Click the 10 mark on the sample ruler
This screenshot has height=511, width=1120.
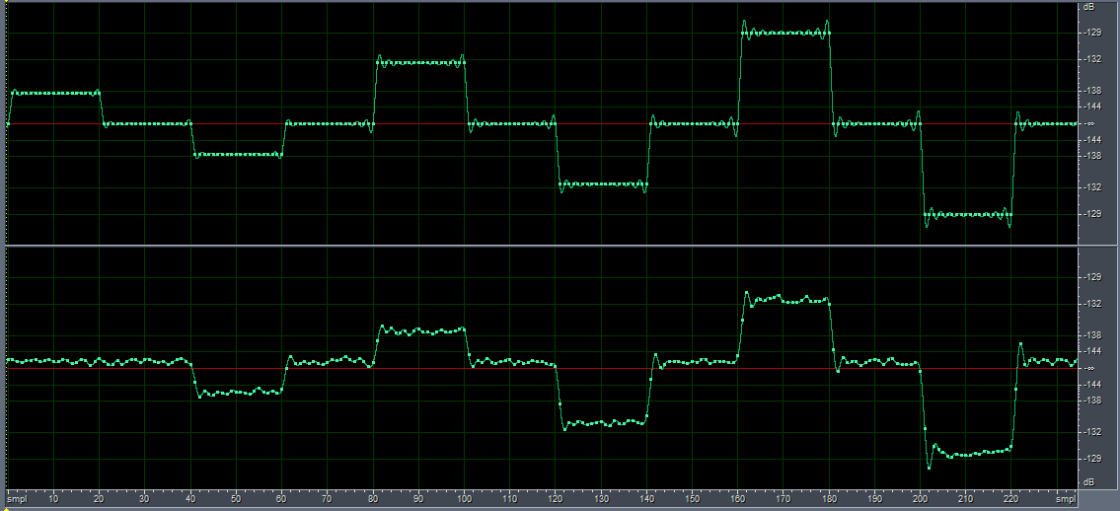pyautogui.click(x=53, y=499)
